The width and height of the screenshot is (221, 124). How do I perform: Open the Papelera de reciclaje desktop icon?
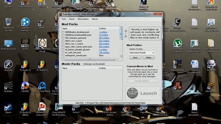pos(8,24)
